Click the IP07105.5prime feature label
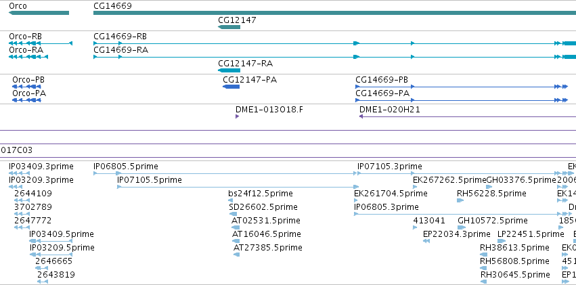 coord(150,180)
